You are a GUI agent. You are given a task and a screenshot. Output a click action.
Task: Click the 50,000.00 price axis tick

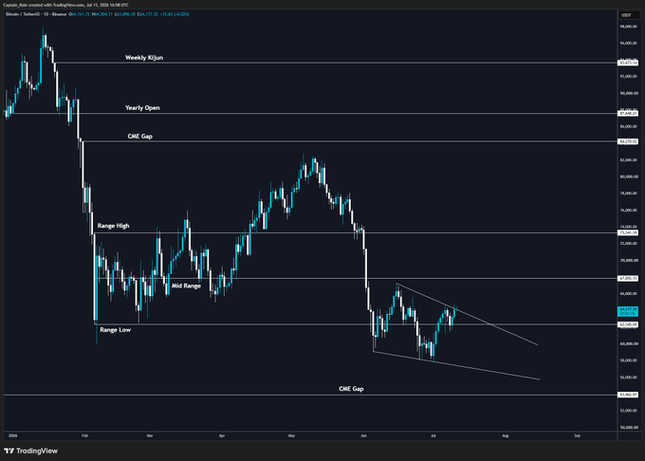click(x=629, y=428)
